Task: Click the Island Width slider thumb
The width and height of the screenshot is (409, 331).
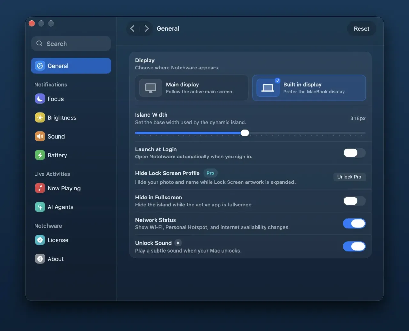Action: 245,133
